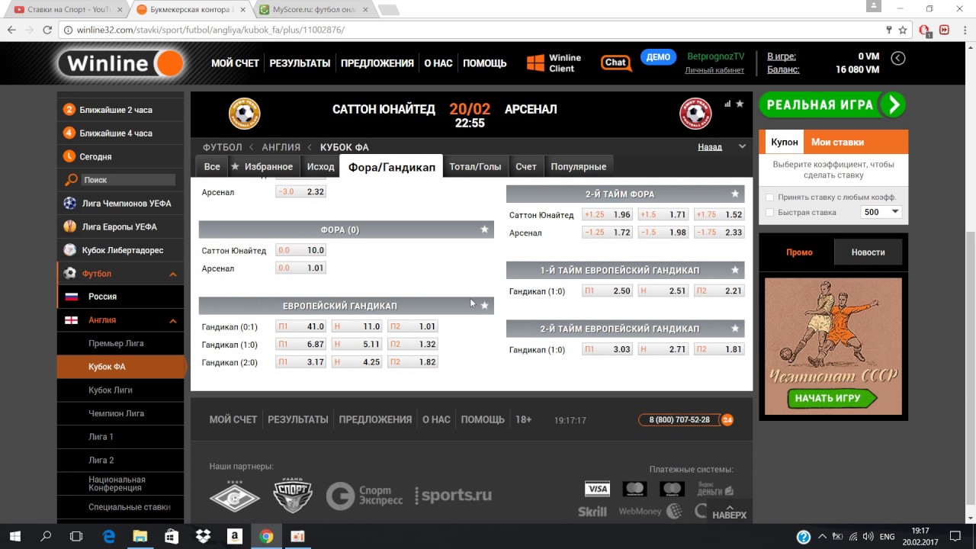Click the РЕАЛЬНАЯ ИГРА green button
976x549 pixels.
coord(832,105)
